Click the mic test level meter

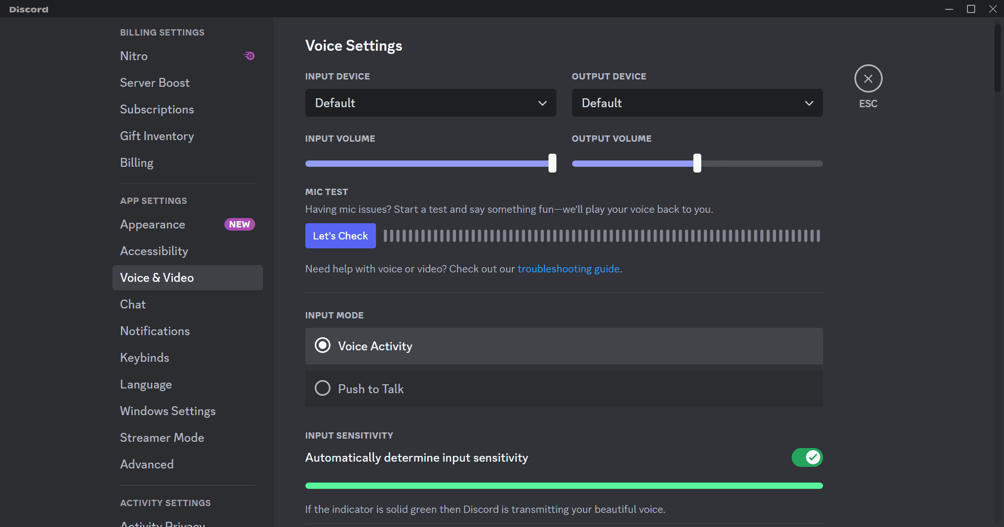602,236
